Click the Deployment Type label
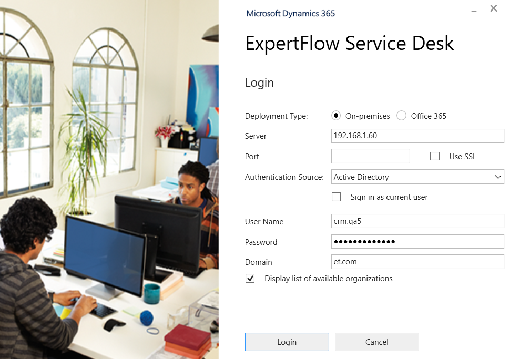 [276, 116]
